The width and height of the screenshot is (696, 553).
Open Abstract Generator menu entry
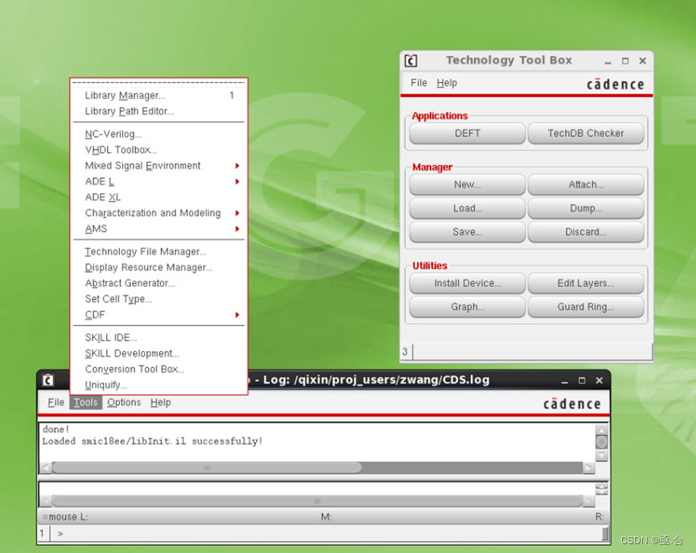click(x=159, y=283)
